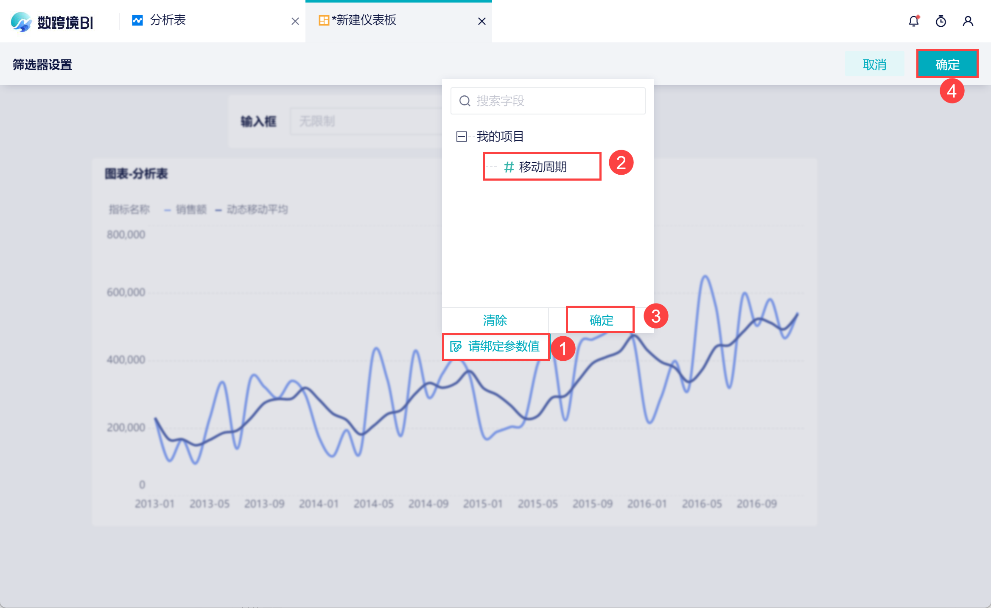Click the top-right 确定 button
Viewport: 991px width, 608px height.
[x=947, y=64]
